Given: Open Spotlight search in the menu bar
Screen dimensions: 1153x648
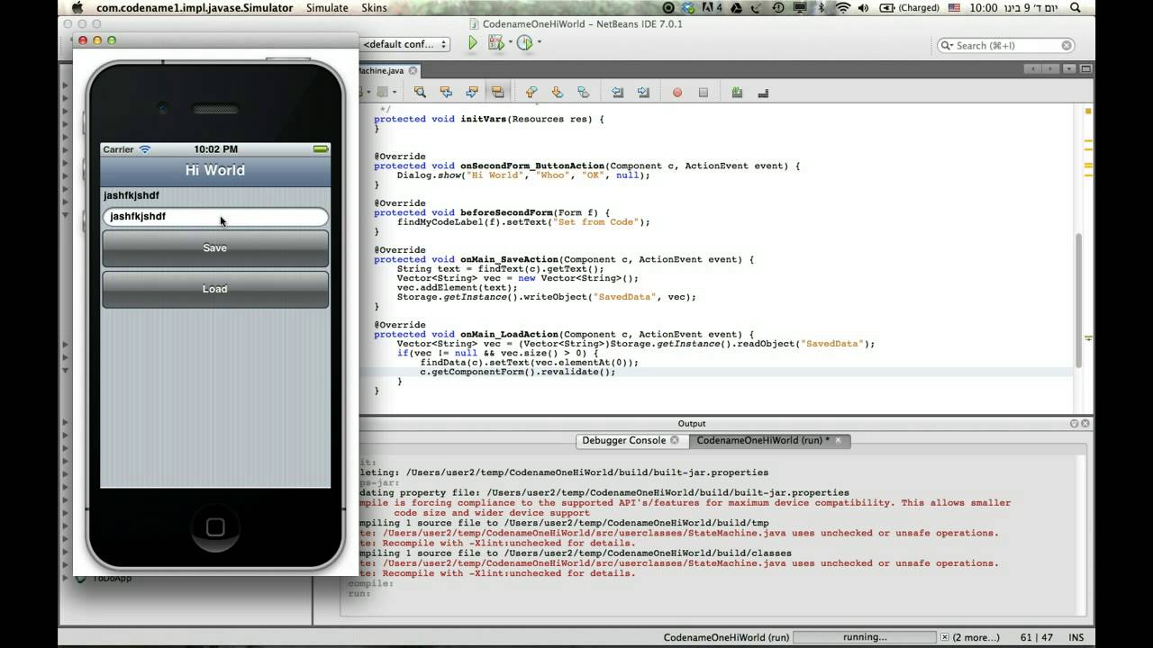Looking at the screenshot, I should [x=1077, y=8].
